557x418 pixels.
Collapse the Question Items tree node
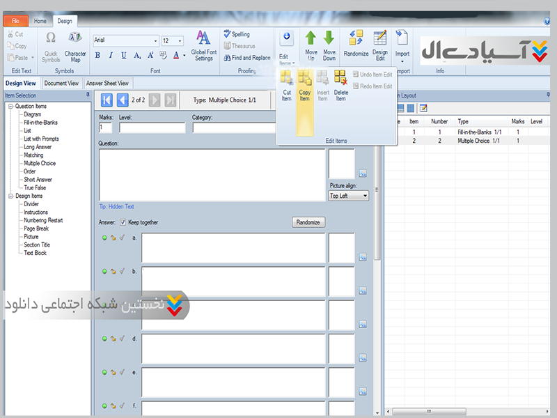coord(10,106)
